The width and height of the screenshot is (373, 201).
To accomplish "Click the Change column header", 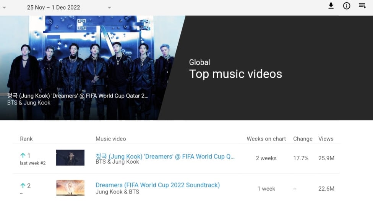I will click(x=303, y=139).
